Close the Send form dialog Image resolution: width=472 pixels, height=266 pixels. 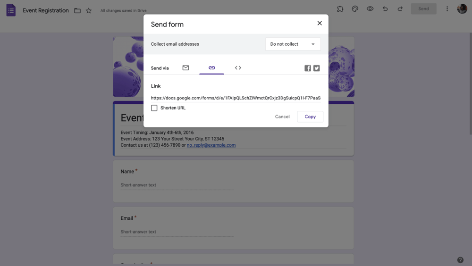coord(320,23)
